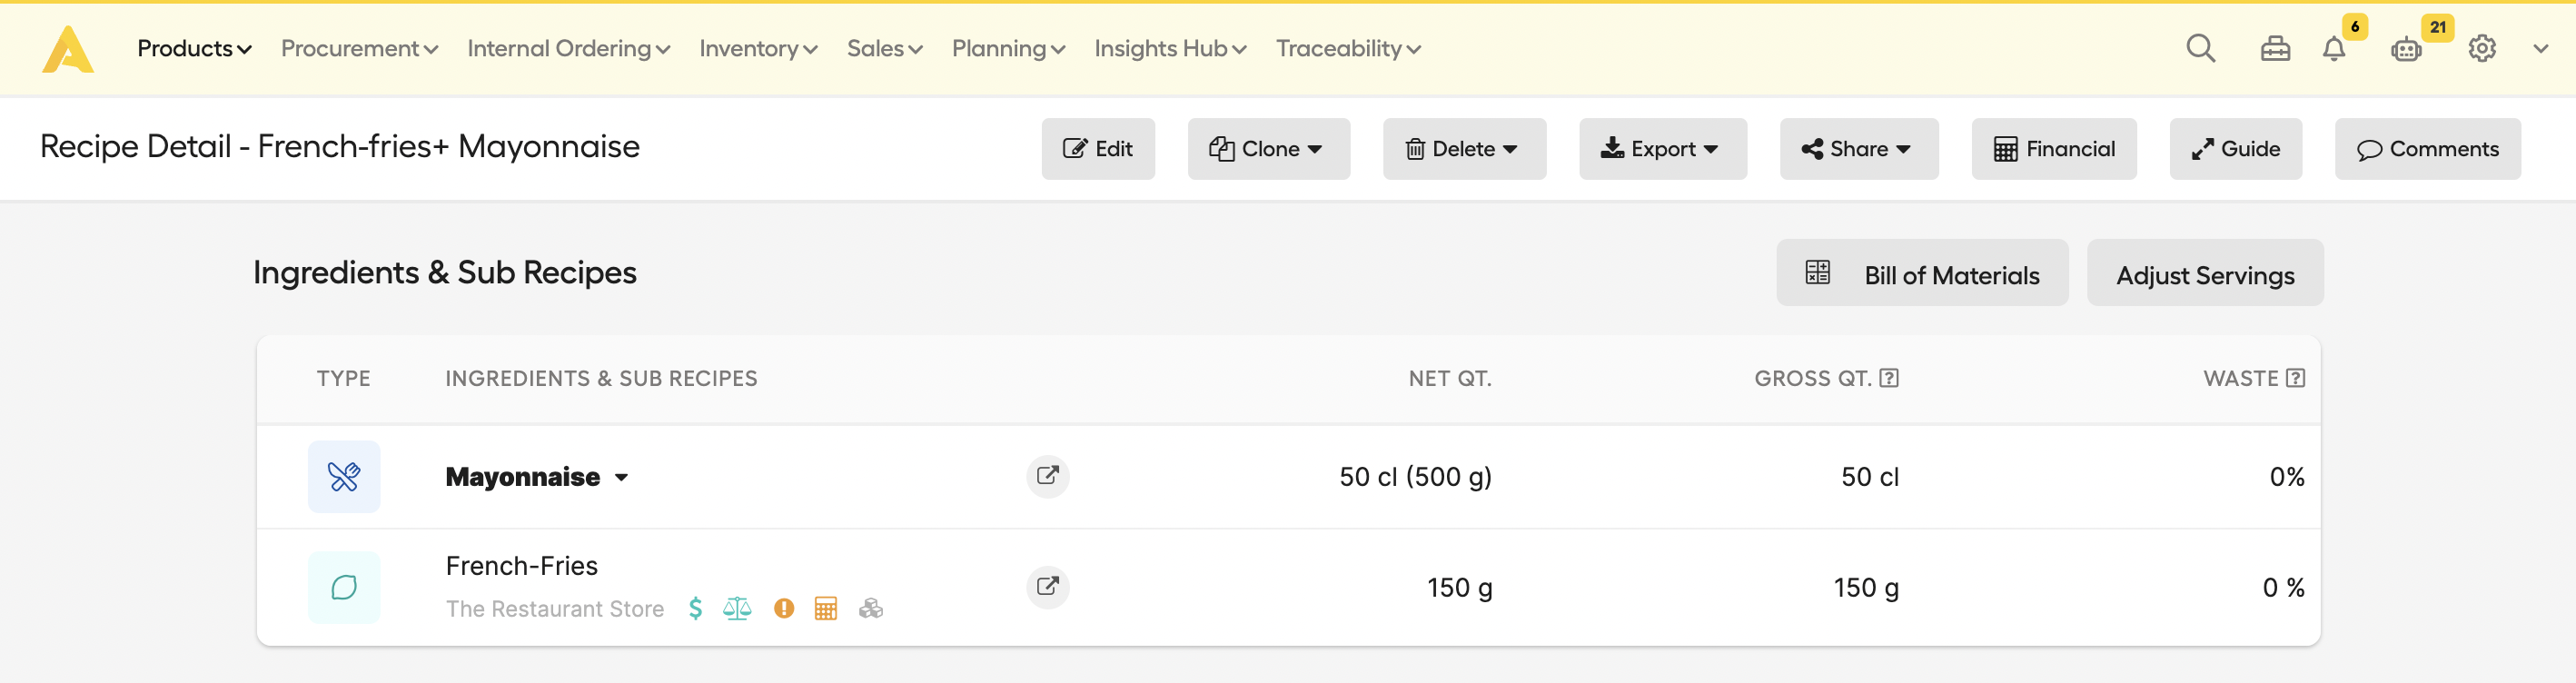Screen dimensions: 2576x683
Task: Open the Products menu
Action: tap(194, 48)
